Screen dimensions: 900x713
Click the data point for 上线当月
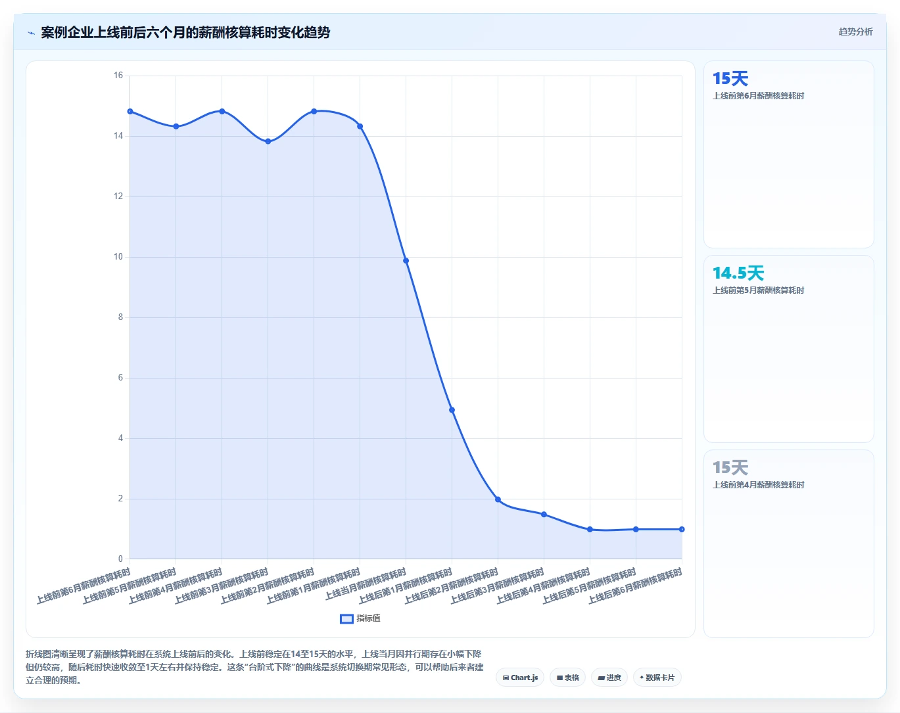tap(406, 261)
